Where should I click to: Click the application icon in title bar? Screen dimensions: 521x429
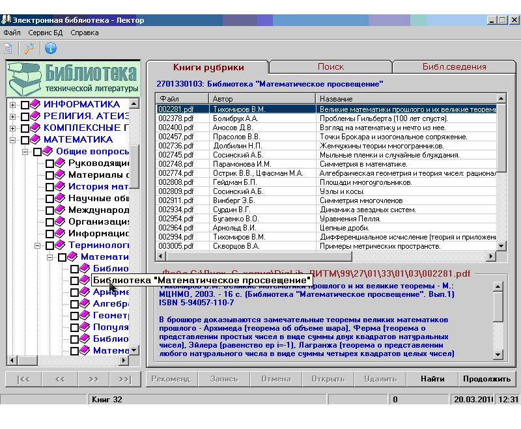pyautogui.click(x=7, y=20)
